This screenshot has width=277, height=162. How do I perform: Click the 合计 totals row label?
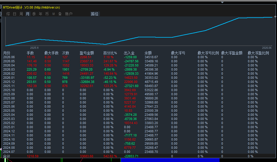(x=7, y=156)
